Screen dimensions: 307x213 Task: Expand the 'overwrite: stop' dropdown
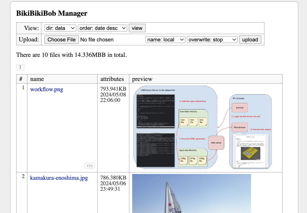click(x=212, y=40)
